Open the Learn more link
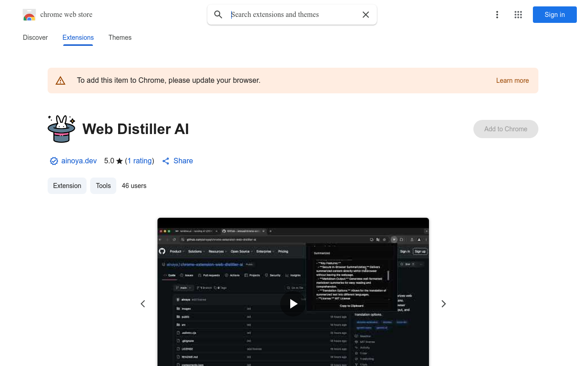This screenshot has height=366, width=586. [x=512, y=81]
